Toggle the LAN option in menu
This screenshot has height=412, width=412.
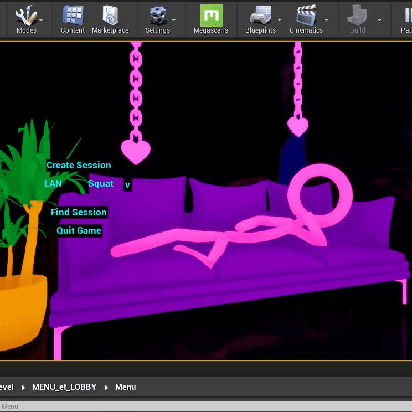pyautogui.click(x=53, y=183)
